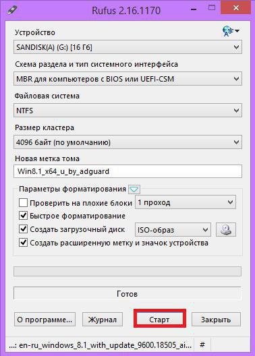Uncheck Создать загрузочный диск checkbox
The height and width of the screenshot is (356, 255).
23,229
